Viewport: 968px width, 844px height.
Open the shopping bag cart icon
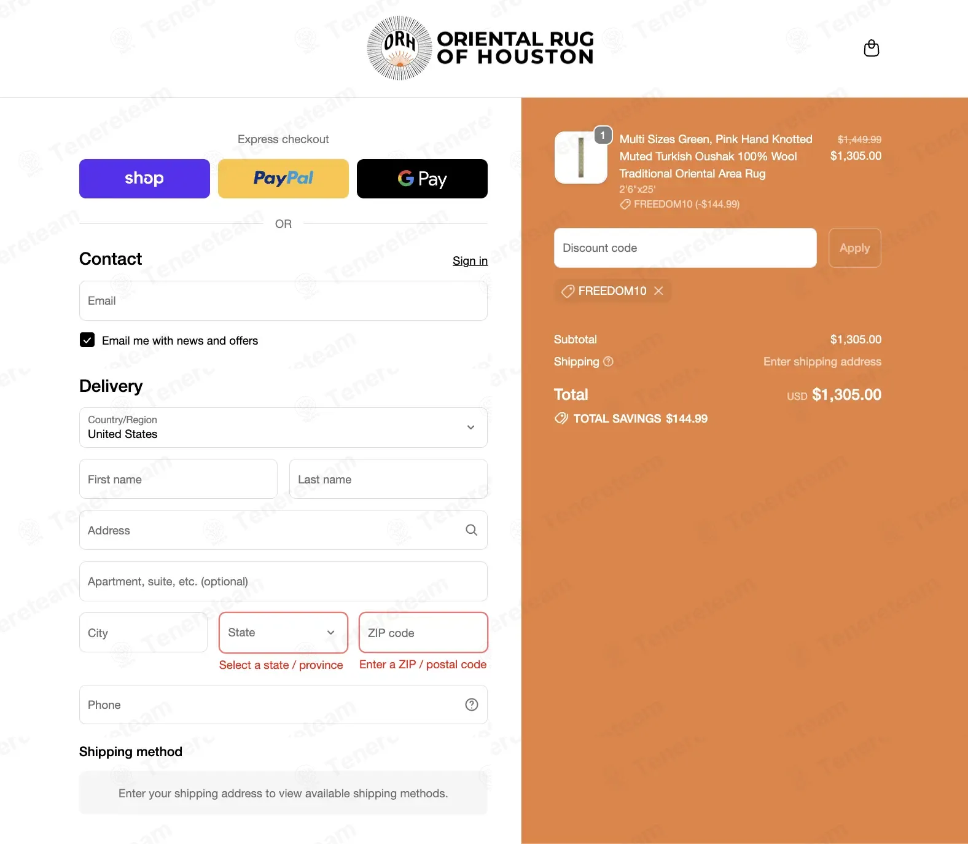(x=871, y=48)
